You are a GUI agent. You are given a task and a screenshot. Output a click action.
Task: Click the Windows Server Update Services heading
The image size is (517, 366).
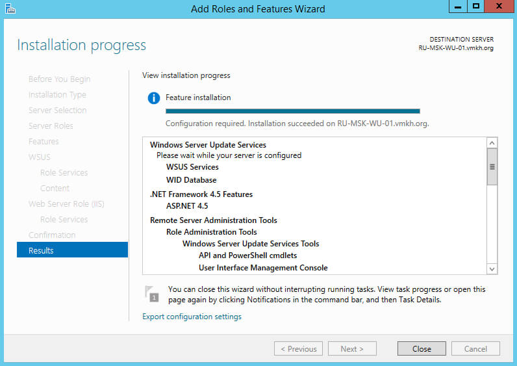pyautogui.click(x=208, y=145)
